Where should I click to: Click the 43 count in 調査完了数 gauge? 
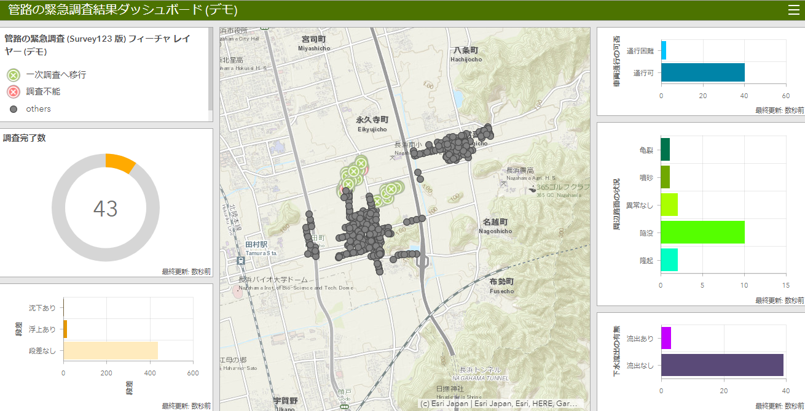(105, 209)
